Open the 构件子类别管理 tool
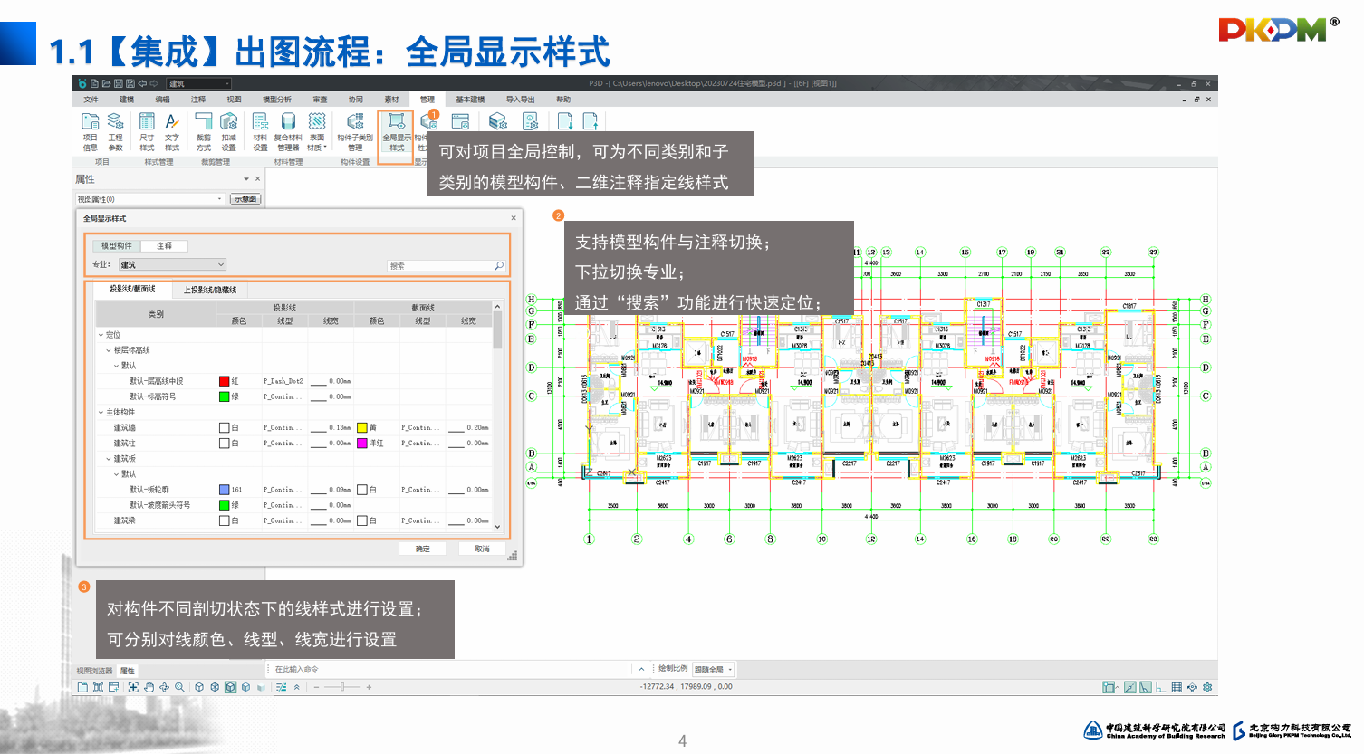1364x754 pixels. pos(355,132)
